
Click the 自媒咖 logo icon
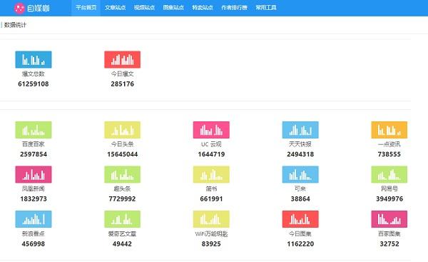tap(19, 8)
